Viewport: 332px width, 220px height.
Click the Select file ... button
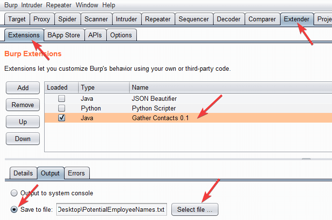tap(195, 209)
